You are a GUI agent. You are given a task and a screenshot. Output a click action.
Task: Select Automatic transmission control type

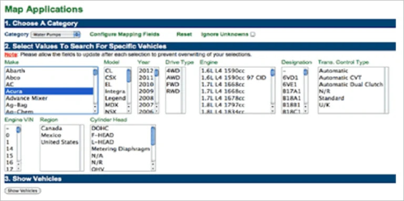pyautogui.click(x=351, y=71)
